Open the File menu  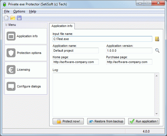click(7, 11)
